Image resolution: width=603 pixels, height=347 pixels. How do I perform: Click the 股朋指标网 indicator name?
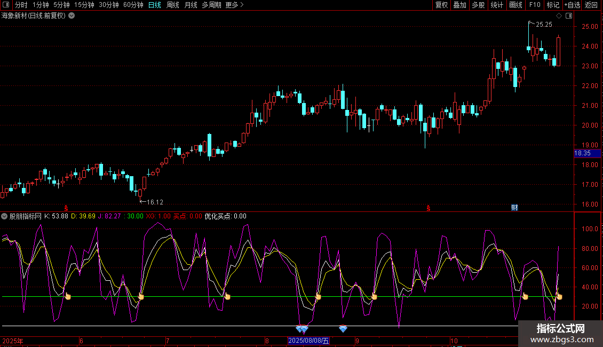pyautogui.click(x=26, y=216)
